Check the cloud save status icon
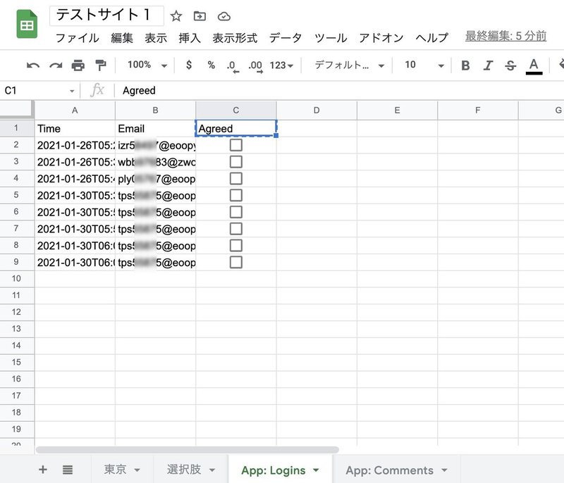 [x=224, y=16]
